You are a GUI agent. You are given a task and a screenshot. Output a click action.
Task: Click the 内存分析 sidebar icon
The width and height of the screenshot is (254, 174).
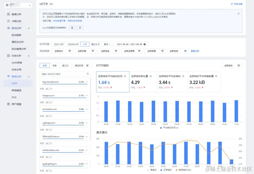point(8,56)
